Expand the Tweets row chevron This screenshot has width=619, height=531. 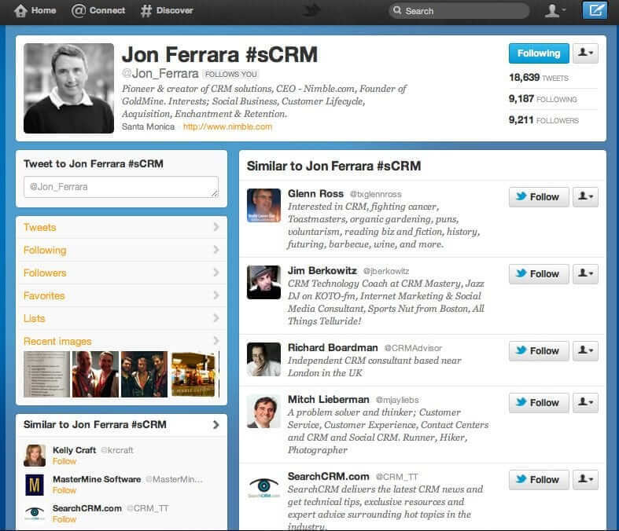(x=216, y=227)
